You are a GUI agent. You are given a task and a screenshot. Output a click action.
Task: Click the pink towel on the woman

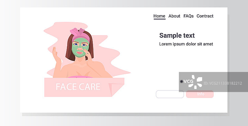pyautogui.click(x=80, y=77)
